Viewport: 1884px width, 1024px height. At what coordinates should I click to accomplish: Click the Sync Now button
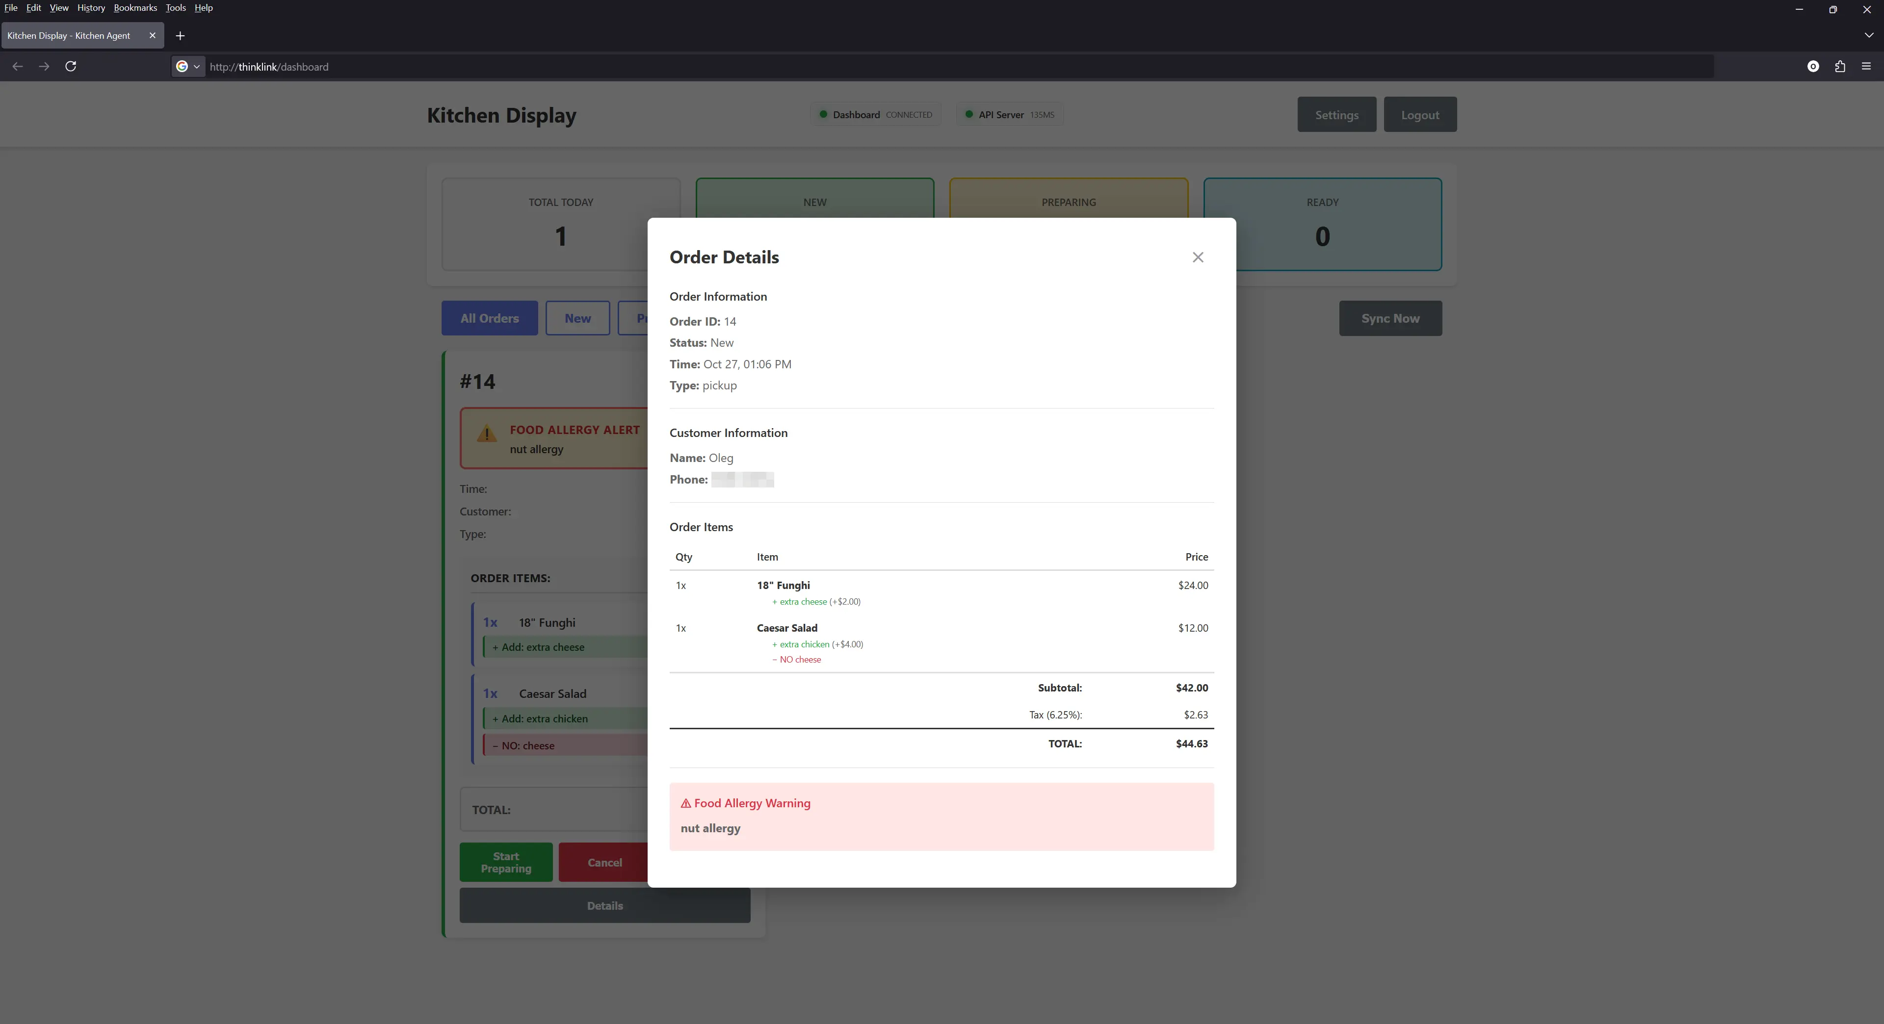(1389, 318)
